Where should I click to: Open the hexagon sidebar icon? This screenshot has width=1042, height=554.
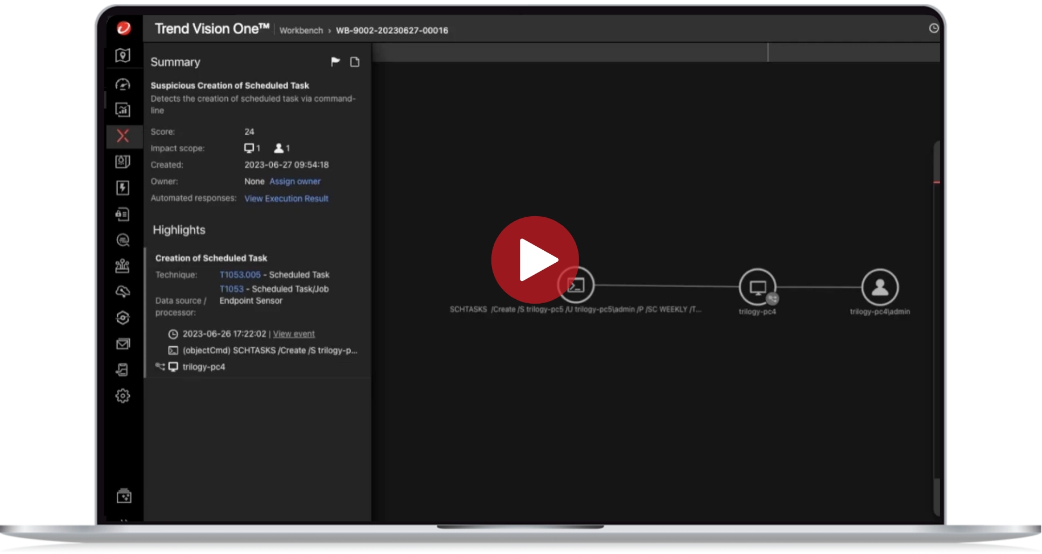click(122, 318)
